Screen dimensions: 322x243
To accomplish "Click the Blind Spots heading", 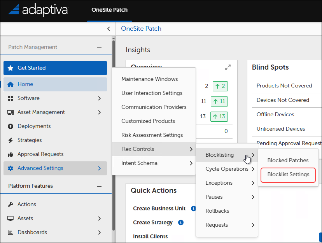I will (x=270, y=67).
